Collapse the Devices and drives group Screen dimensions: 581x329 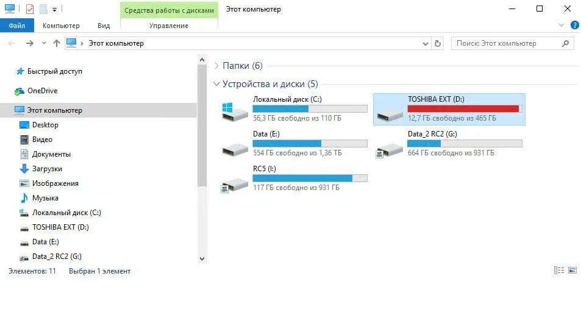click(217, 84)
